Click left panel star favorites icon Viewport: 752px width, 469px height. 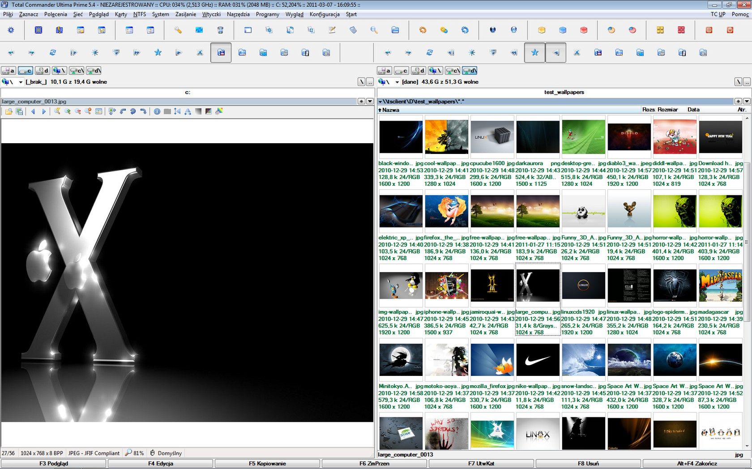(158, 52)
